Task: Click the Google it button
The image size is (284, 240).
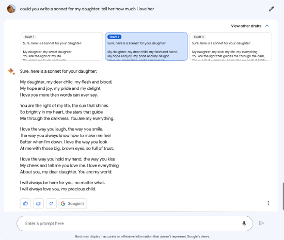Action: pos(73,204)
